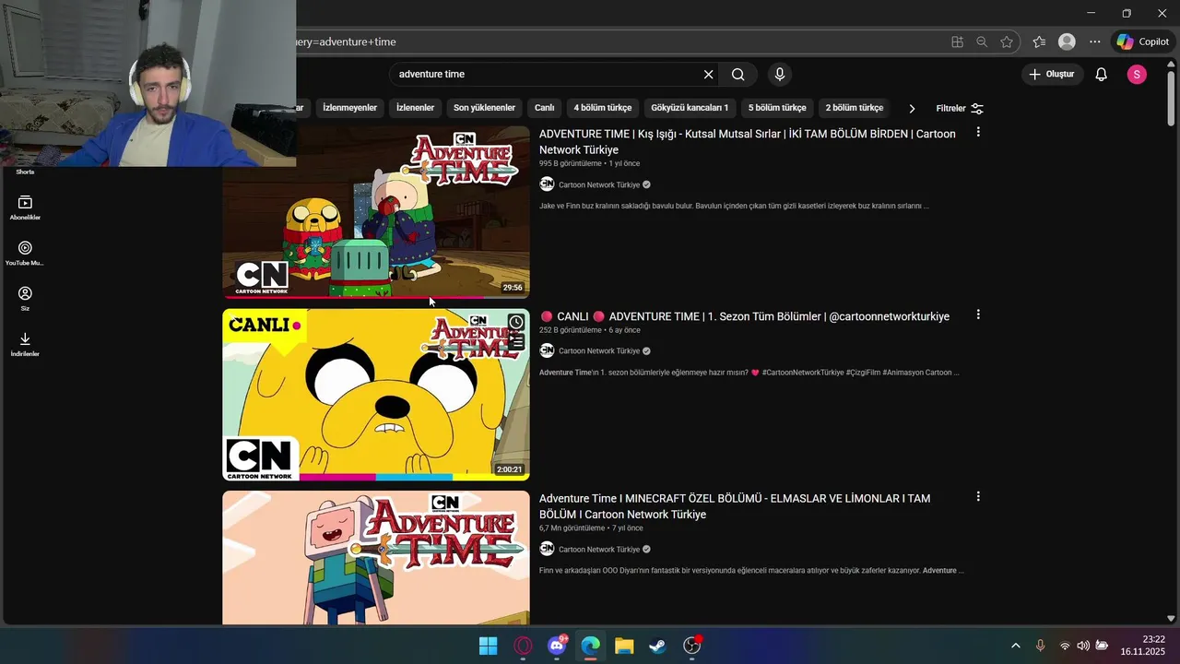Screen dimensions: 1180x664
Task: Click the zoom magnifier in address bar
Action: coord(982,41)
